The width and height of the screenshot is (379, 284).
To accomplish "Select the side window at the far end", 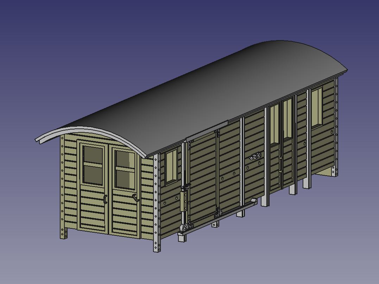I will [317, 107].
